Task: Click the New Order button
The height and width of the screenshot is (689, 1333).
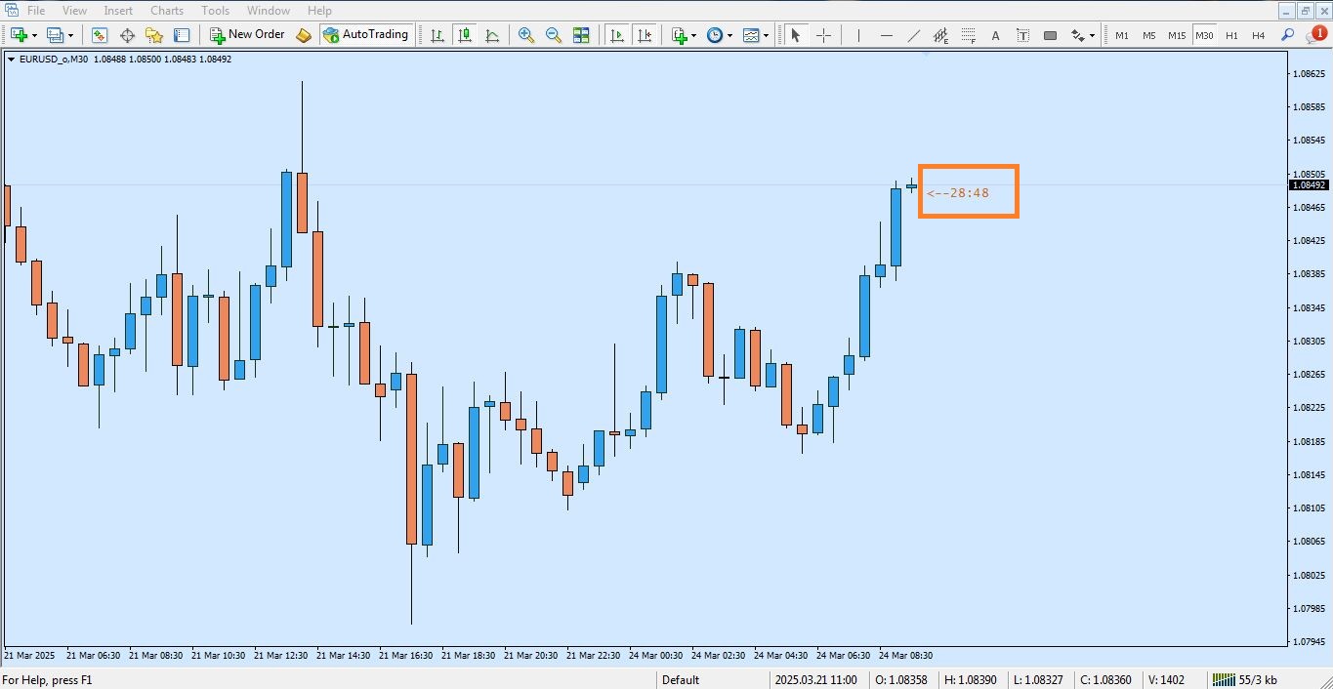Action: tap(247, 35)
